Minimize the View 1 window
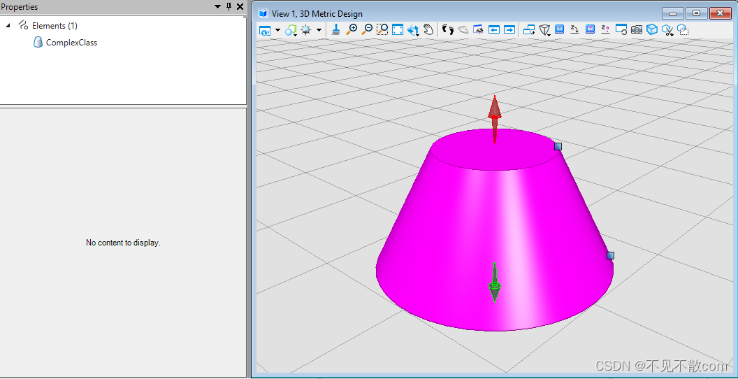This screenshot has width=738, height=379. point(672,14)
